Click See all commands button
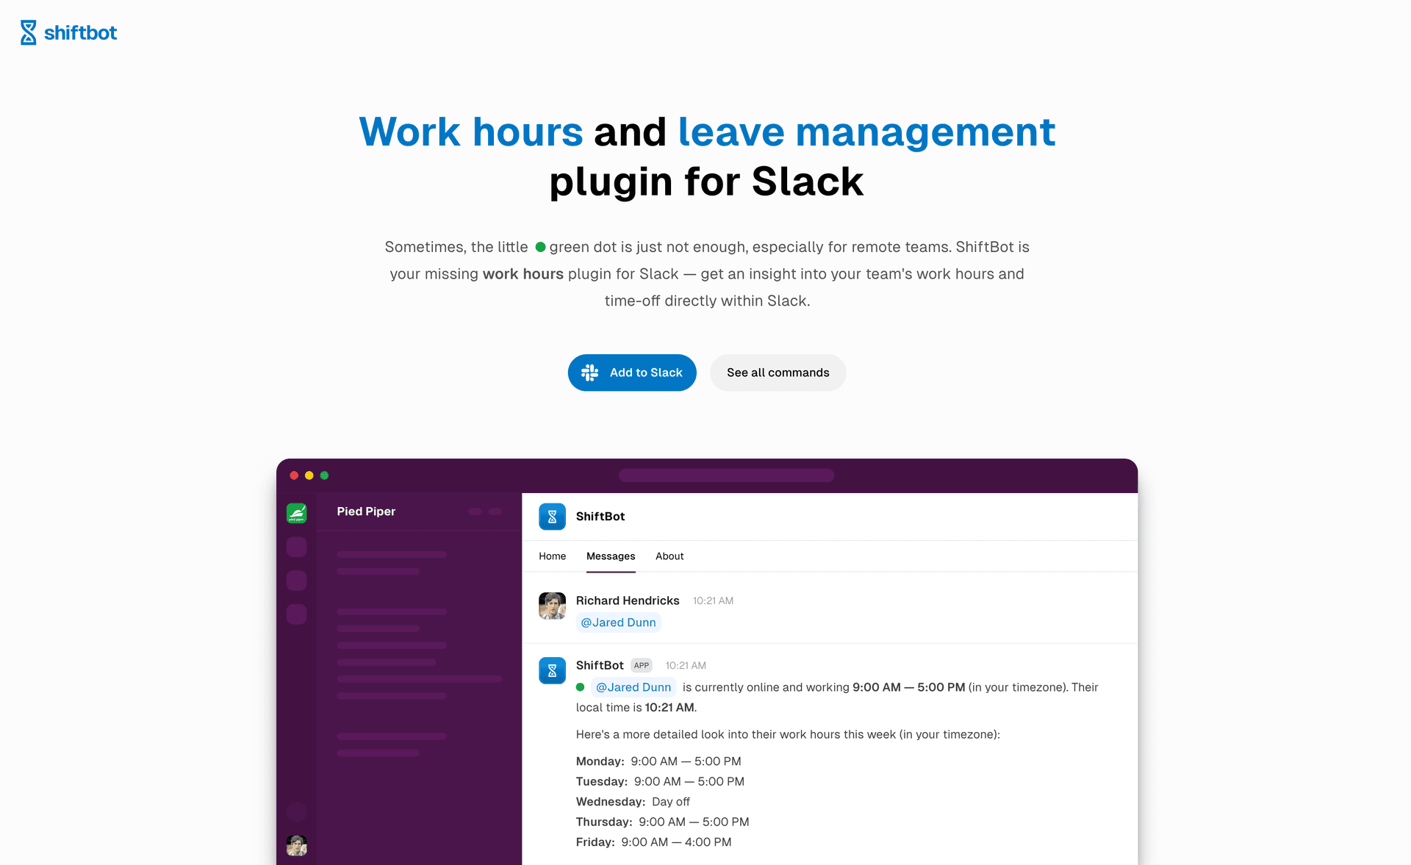The width and height of the screenshot is (1411, 865). point(777,372)
